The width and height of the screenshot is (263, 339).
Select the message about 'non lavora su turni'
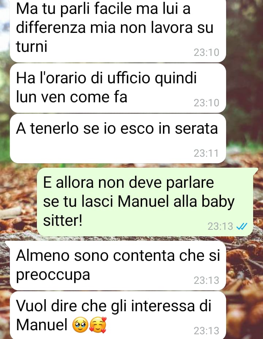pos(118,30)
